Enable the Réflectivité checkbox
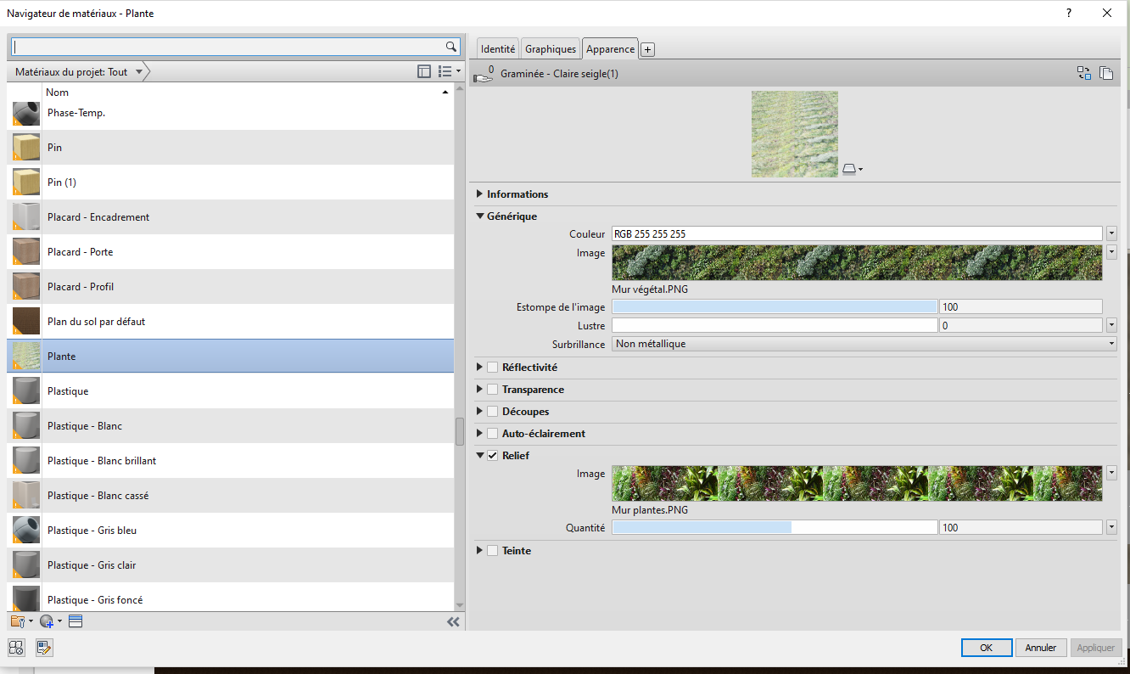1130x674 pixels. 492,367
